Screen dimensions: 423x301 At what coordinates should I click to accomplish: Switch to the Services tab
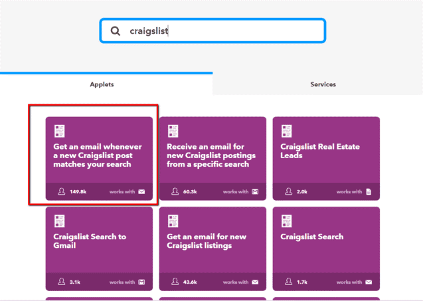[x=323, y=84]
